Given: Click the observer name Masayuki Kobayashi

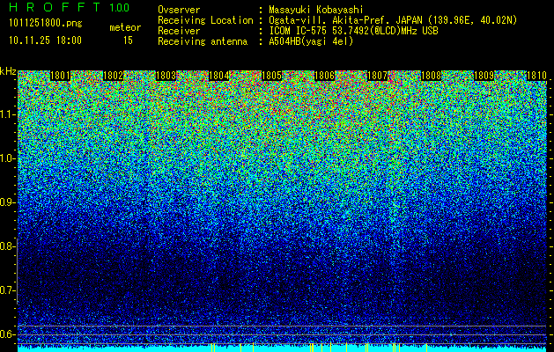Looking at the screenshot, I should point(316,10).
